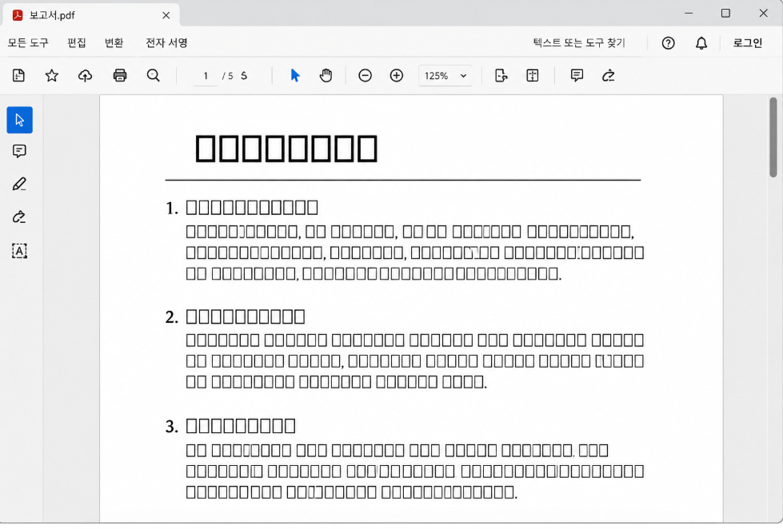Select the highlighter pen tool in sidebar
Image resolution: width=783 pixels, height=529 pixels.
[19, 184]
